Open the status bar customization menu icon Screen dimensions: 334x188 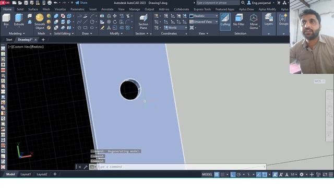tap(331, 174)
